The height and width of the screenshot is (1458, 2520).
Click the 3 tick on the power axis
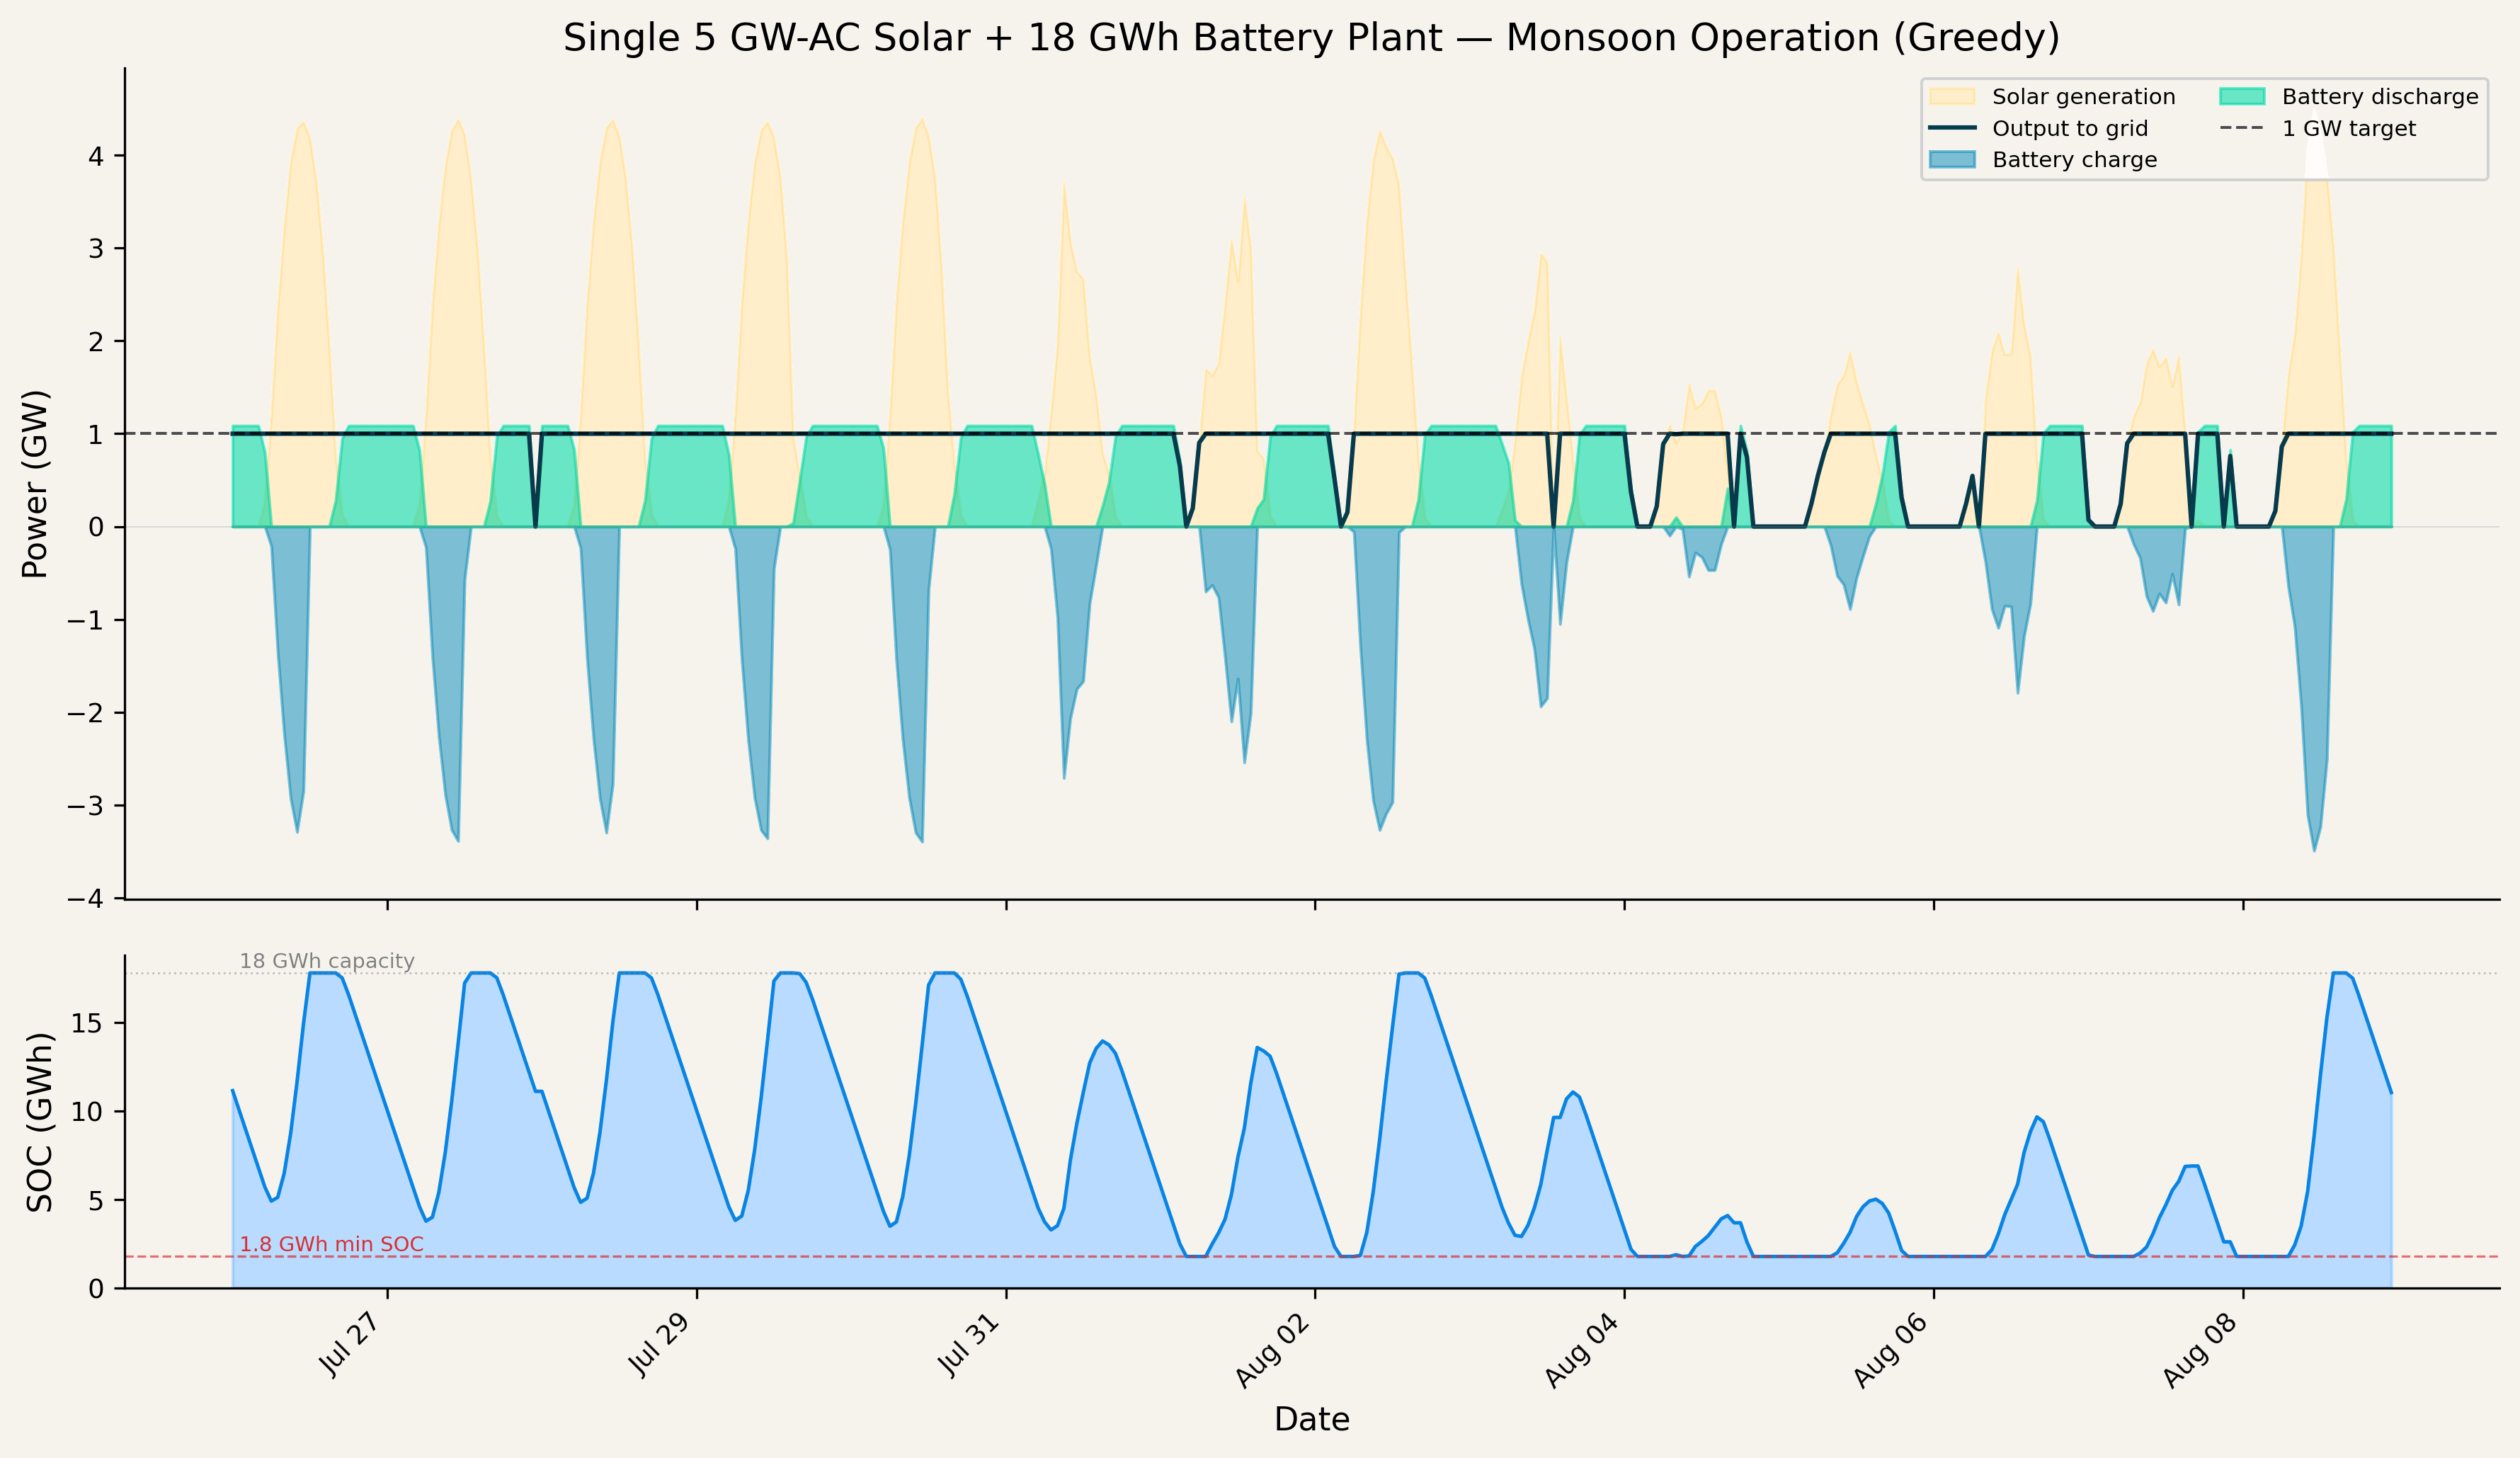(x=96, y=248)
